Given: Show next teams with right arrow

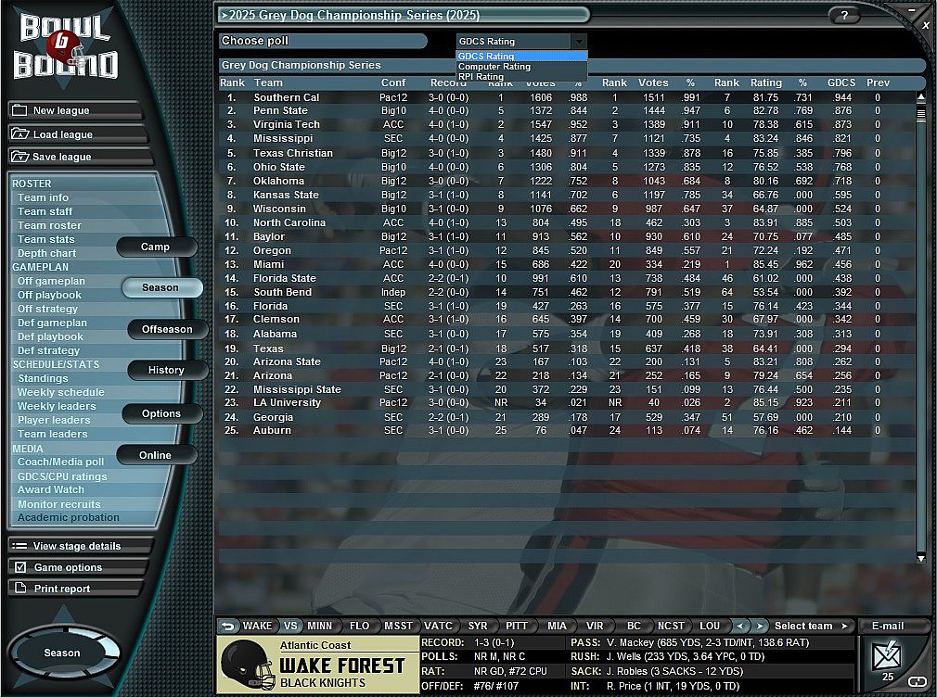Looking at the screenshot, I should [x=759, y=626].
